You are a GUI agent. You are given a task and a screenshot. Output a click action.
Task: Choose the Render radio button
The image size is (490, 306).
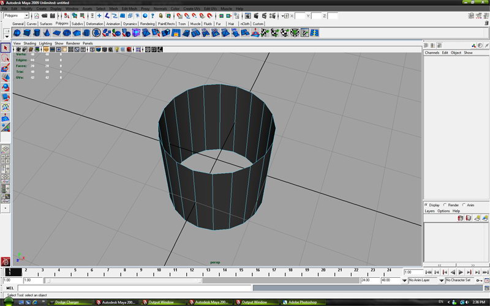pos(446,205)
